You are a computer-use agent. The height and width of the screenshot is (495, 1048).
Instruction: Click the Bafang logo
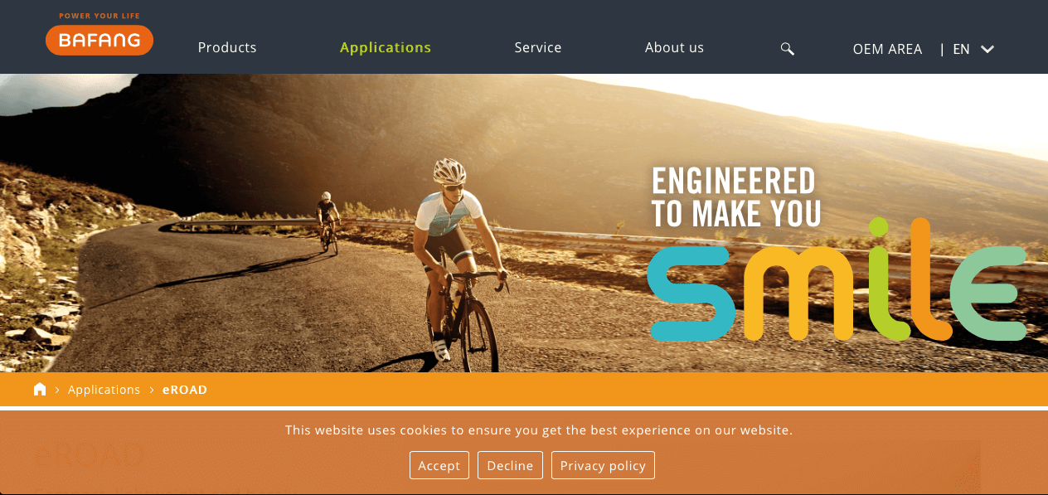coord(99,40)
